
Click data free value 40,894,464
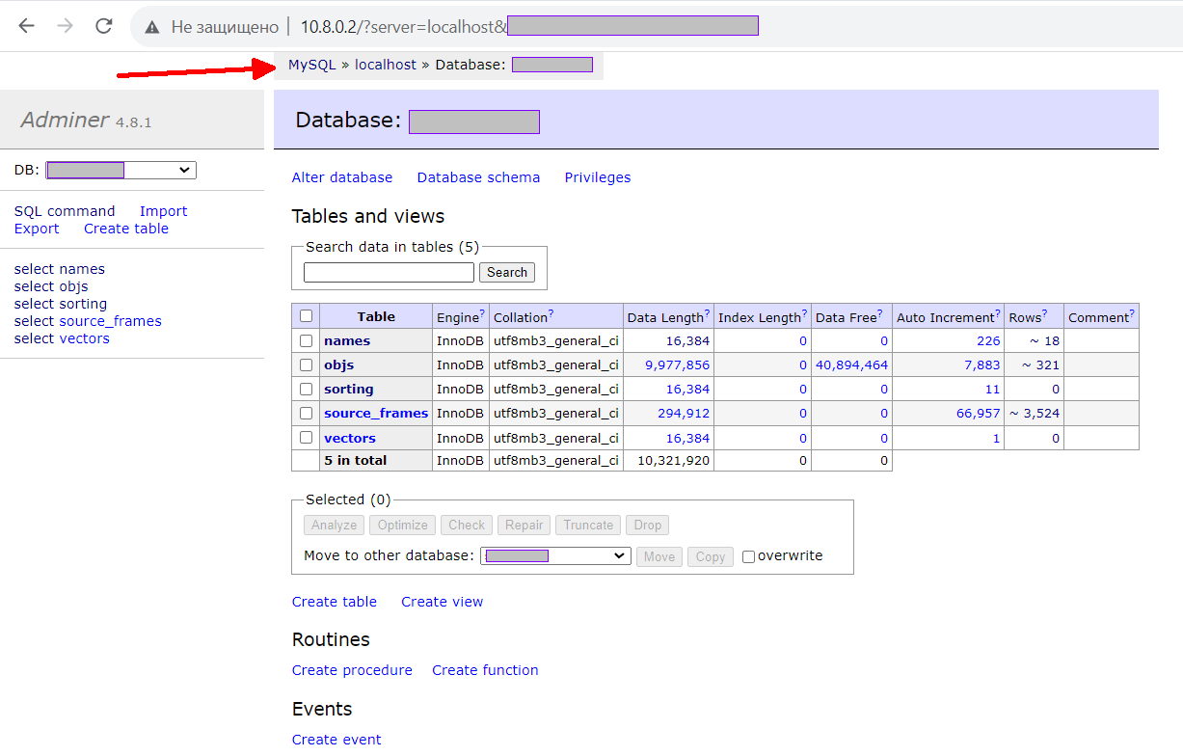click(851, 365)
